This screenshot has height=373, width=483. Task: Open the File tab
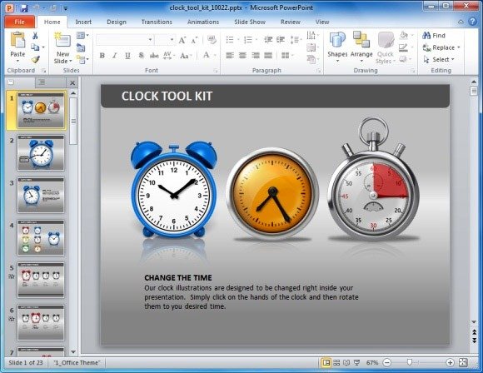(x=19, y=22)
